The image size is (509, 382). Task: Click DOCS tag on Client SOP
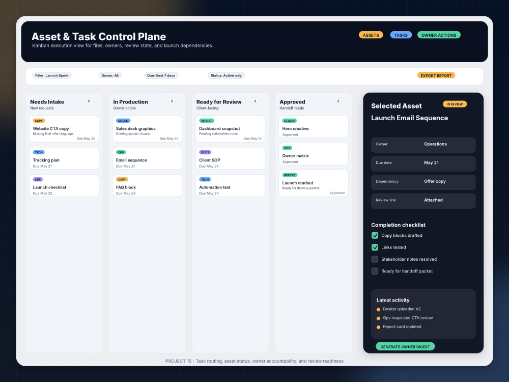pyautogui.click(x=205, y=152)
